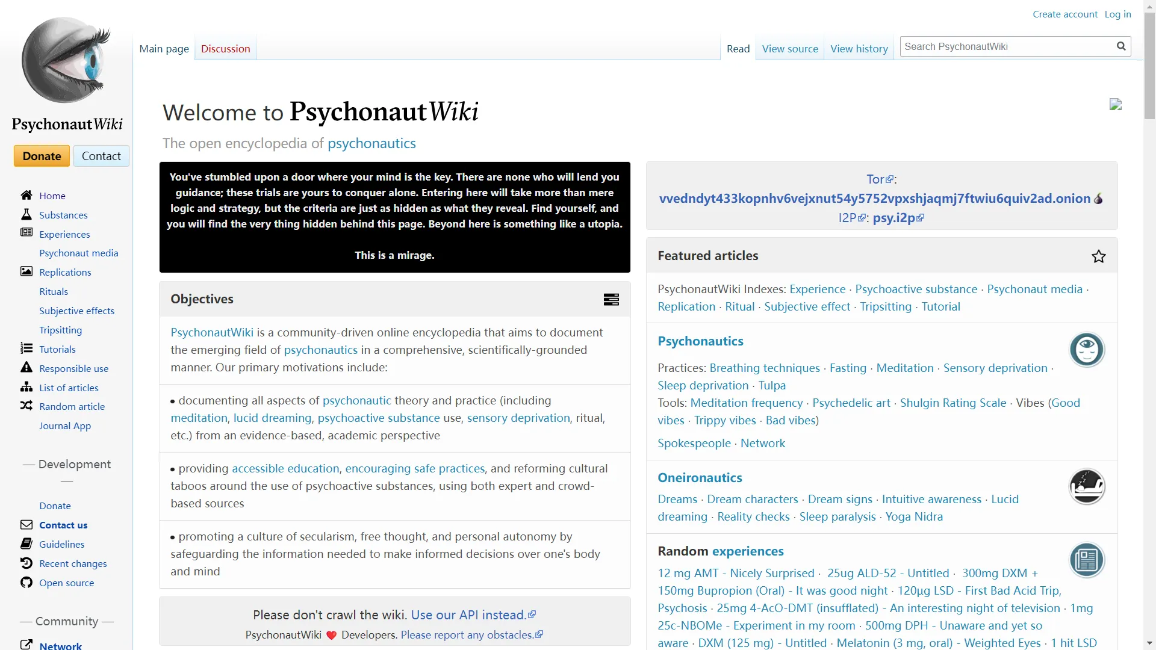
Task: Click the Responsible use warning icon
Action: [x=26, y=368]
